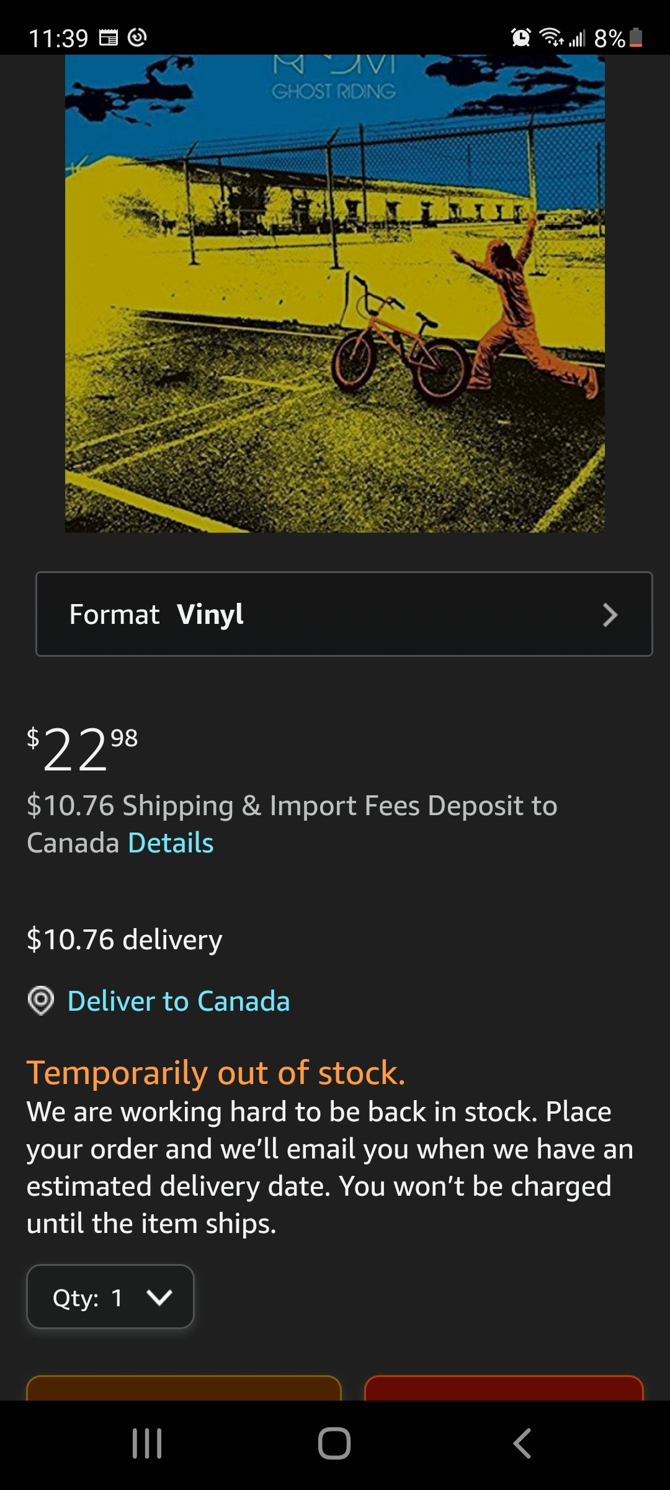This screenshot has height=1490, width=670.
Task: Tap the Temporarily out of stock message
Action: click(x=216, y=1072)
